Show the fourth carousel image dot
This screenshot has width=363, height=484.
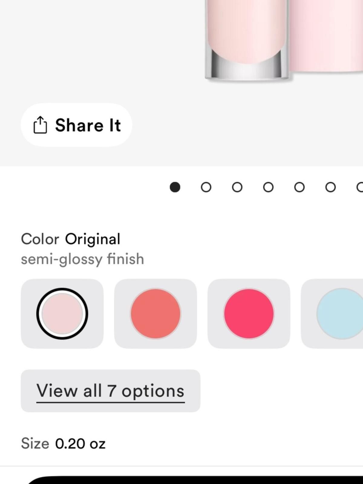(268, 187)
